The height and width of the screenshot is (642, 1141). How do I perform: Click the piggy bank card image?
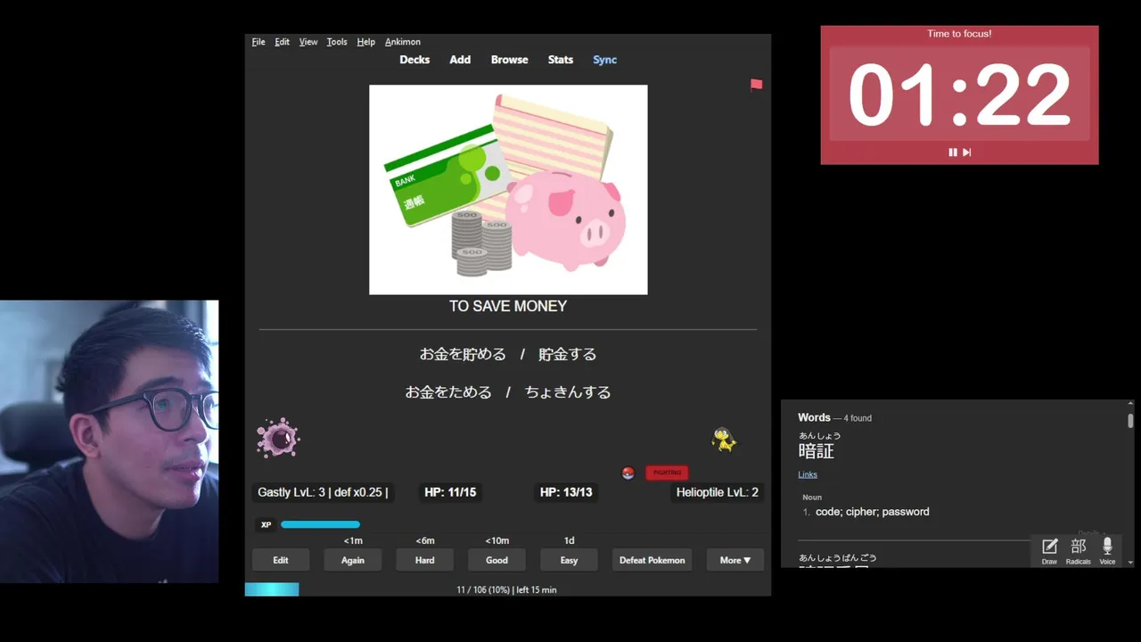(508, 190)
